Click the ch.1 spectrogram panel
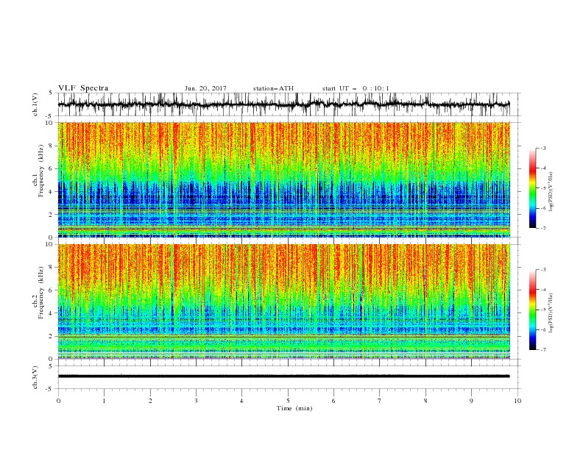583x450 pixels. 284,179
